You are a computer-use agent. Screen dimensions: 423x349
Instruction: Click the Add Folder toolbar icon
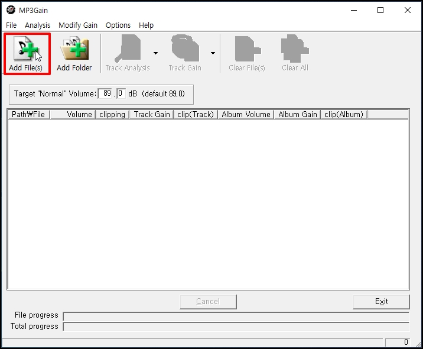(x=74, y=53)
